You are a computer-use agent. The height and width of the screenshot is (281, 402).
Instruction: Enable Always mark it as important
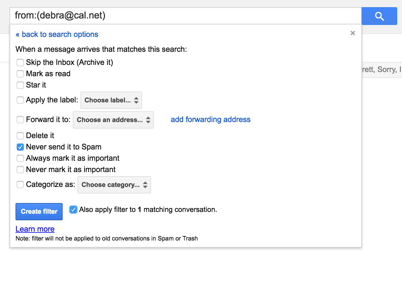pyautogui.click(x=20, y=158)
